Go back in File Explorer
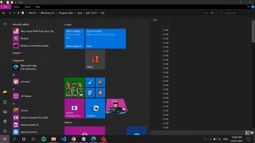255x143 pixels. [4, 13]
